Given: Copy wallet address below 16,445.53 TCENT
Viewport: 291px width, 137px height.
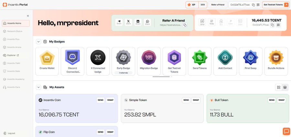Looking at the screenshot, I should 272,25.
